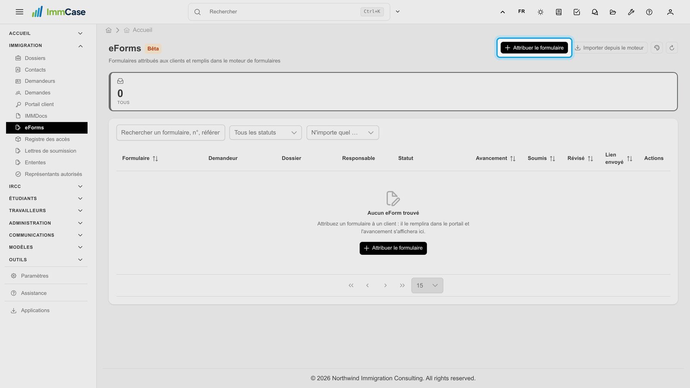Open the book-page icon in the top bar
This screenshot has height=388, width=690.
click(558, 12)
